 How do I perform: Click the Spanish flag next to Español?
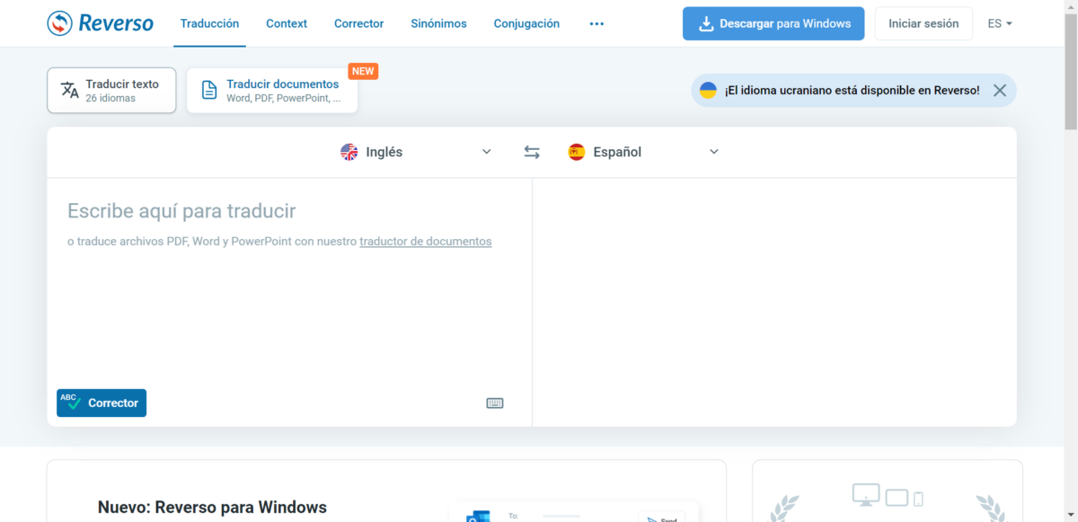[x=576, y=152]
